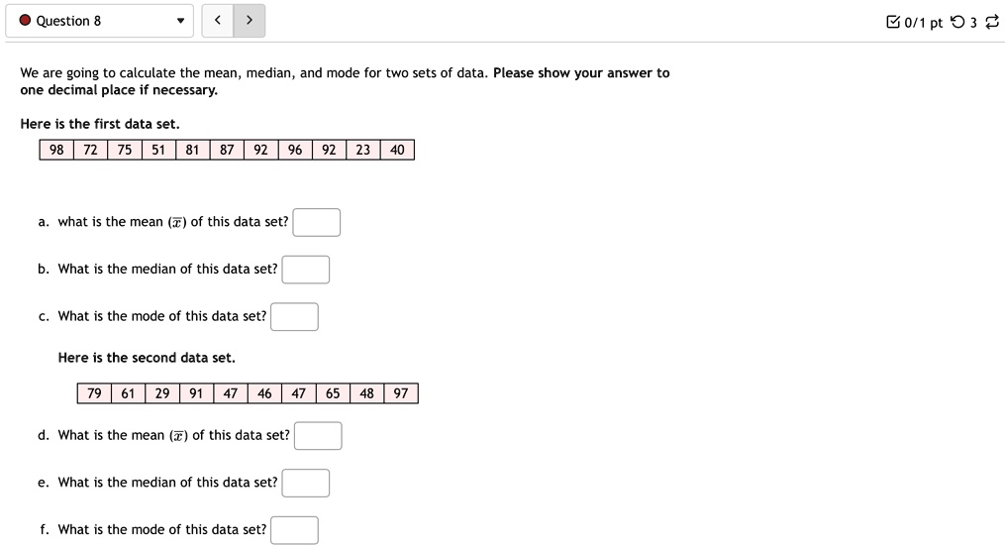The height and width of the screenshot is (549, 1005).
Task: Click the mean input box for part d
Action: click(x=318, y=436)
